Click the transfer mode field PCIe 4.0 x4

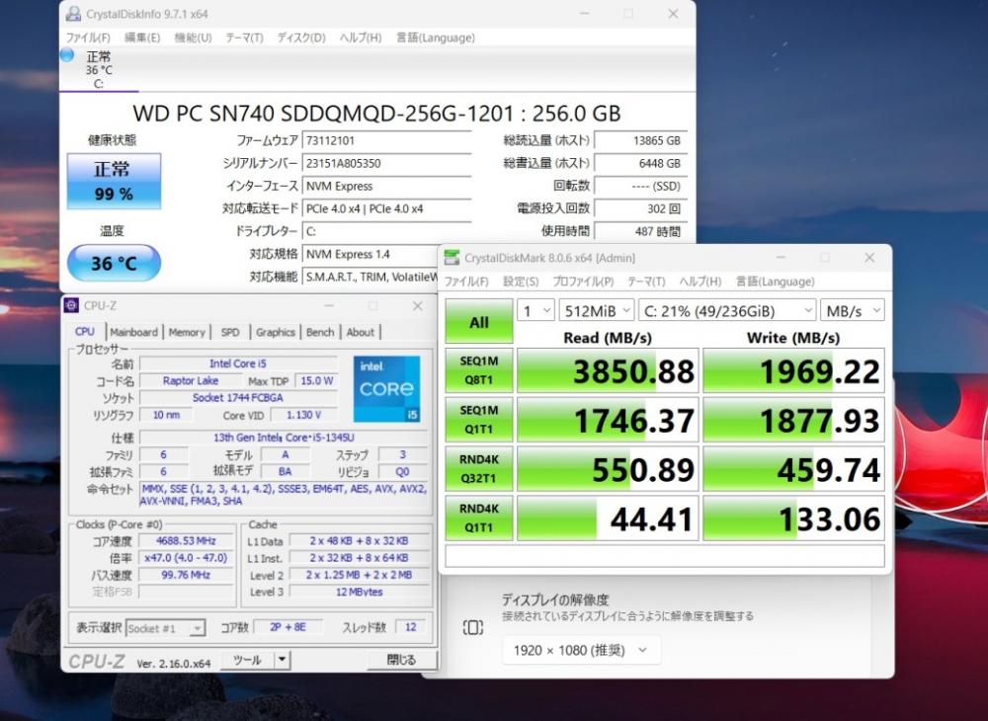coord(387,208)
